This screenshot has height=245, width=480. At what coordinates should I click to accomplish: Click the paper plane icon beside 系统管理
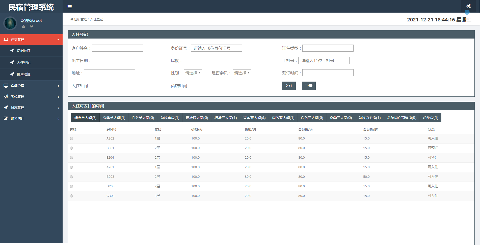(x=6, y=96)
